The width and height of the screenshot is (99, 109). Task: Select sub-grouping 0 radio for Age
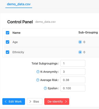80,42
